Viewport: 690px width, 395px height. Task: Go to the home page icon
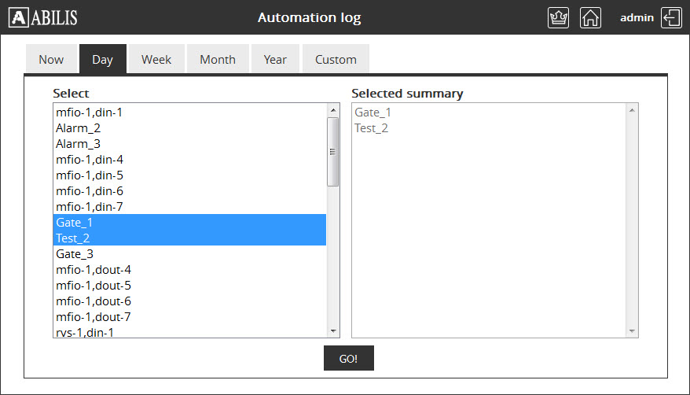[x=590, y=17]
